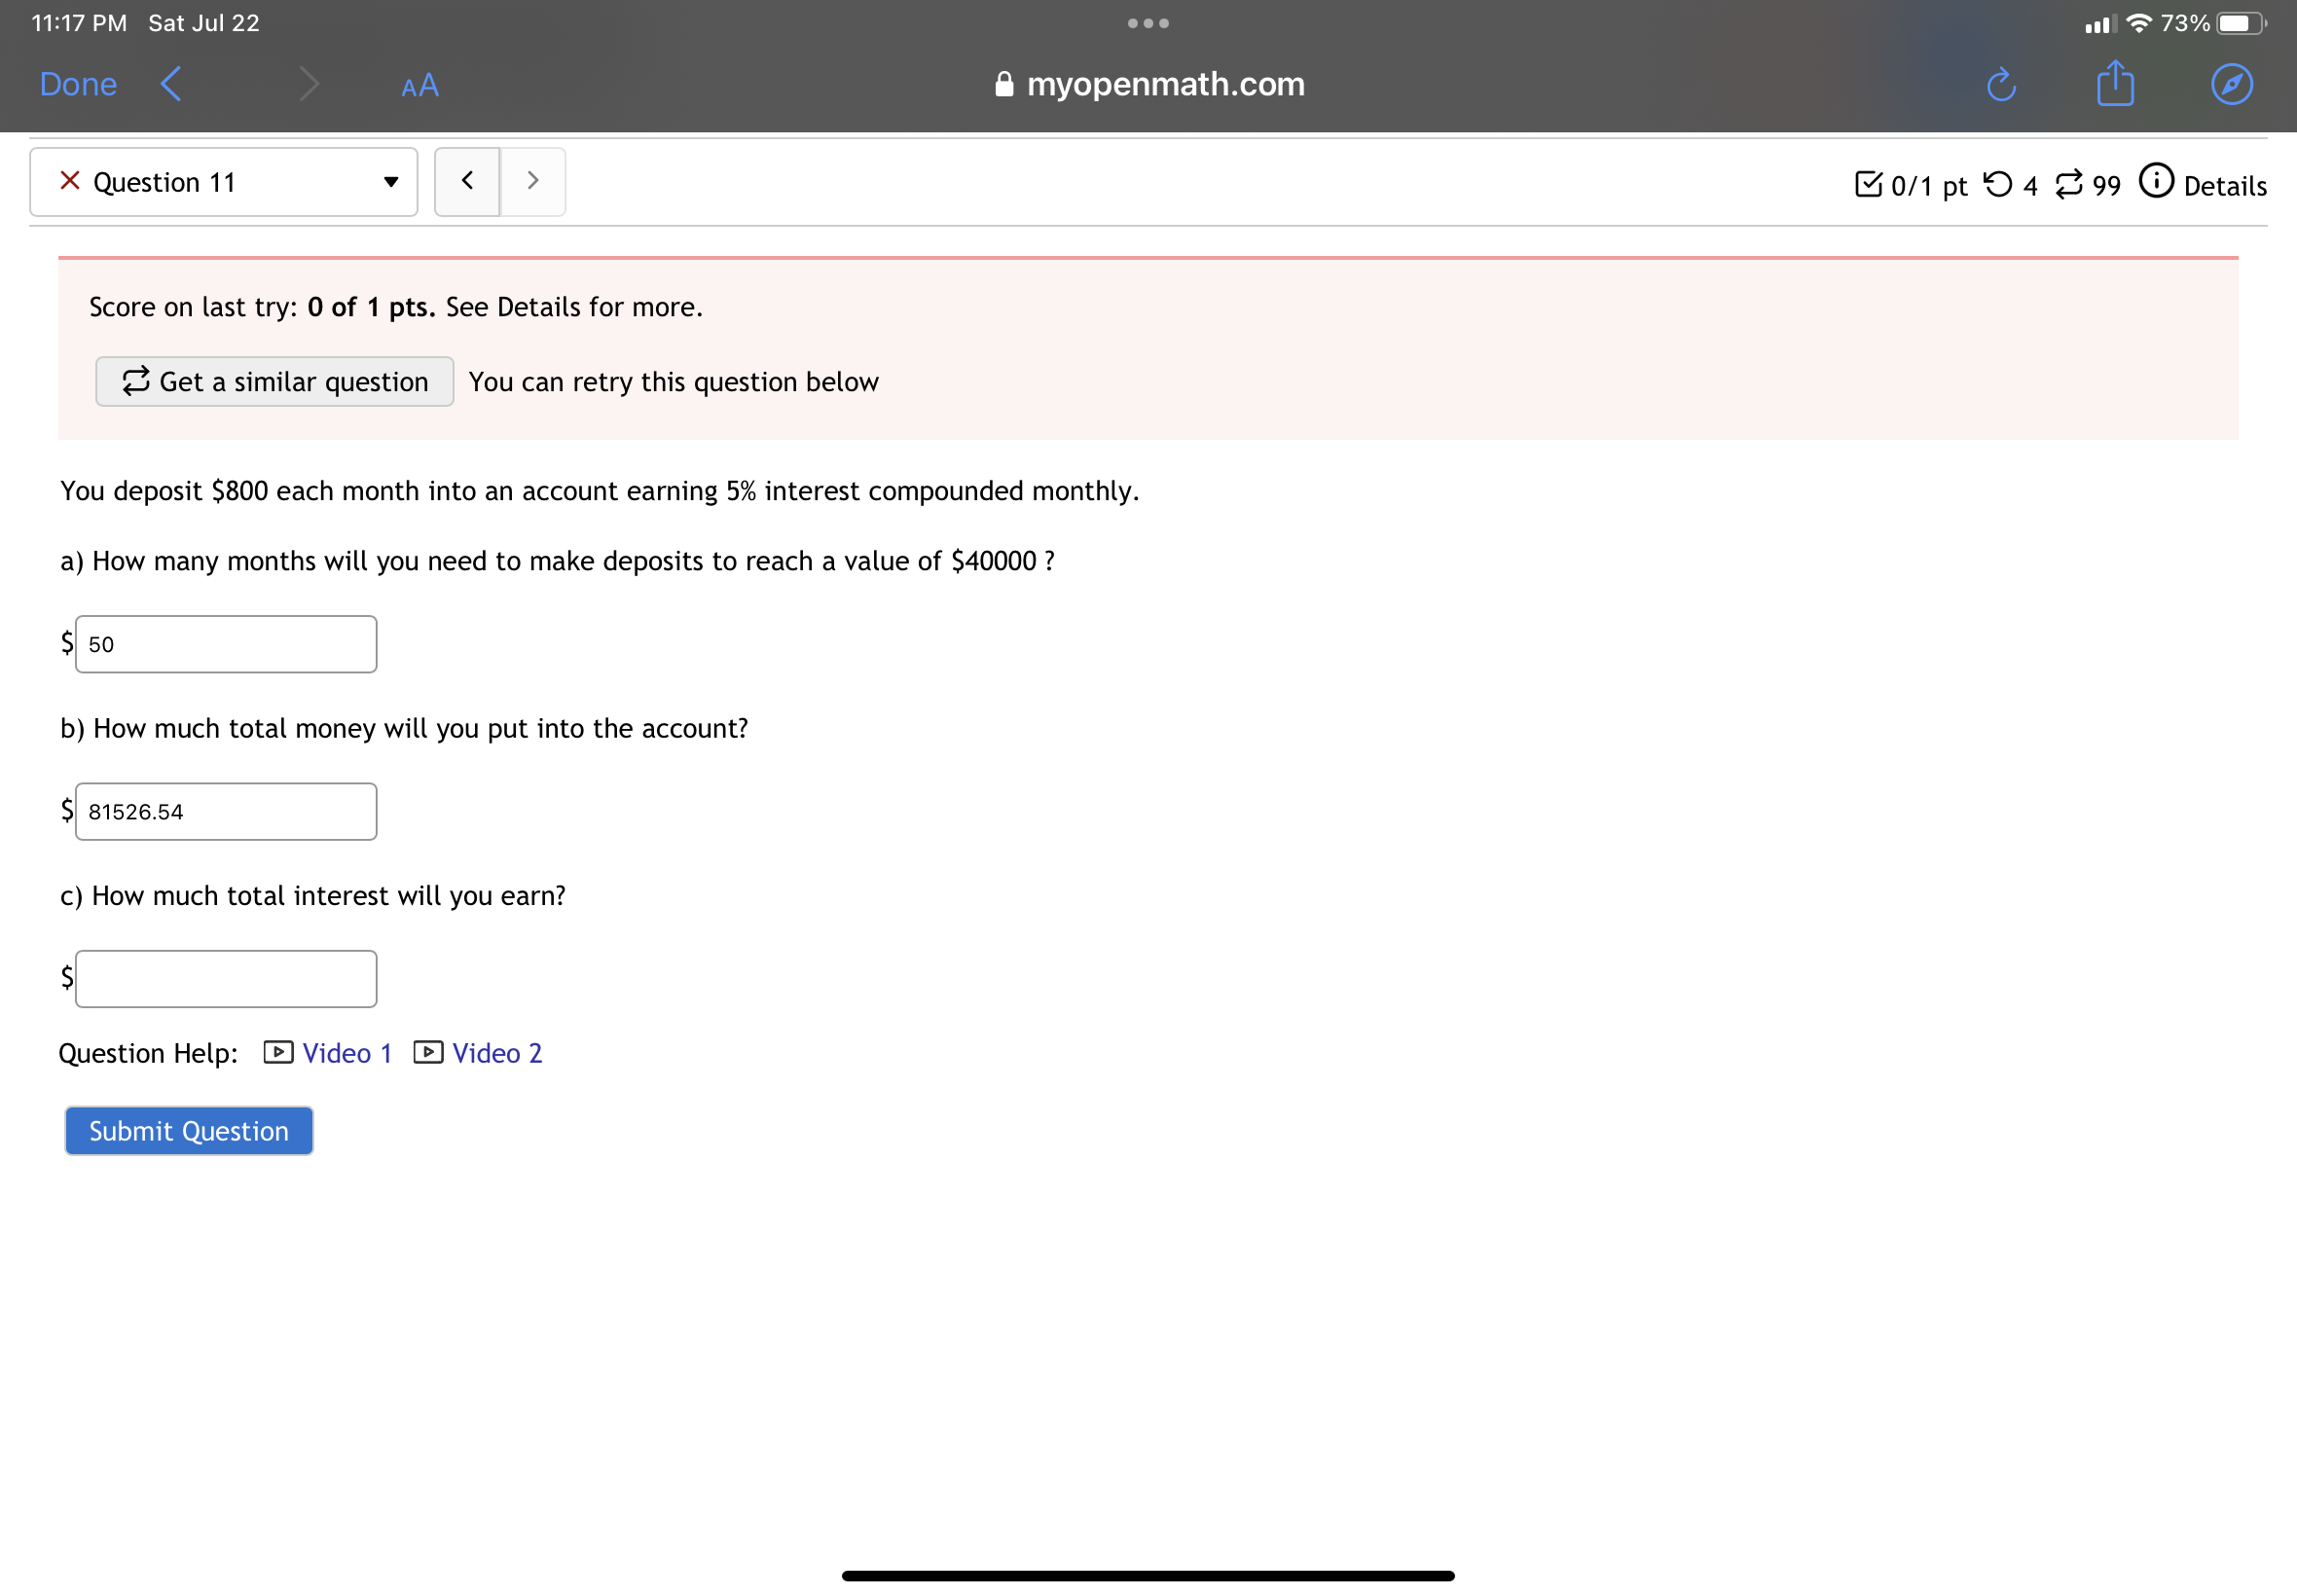Viewport: 2297px width, 1596px height.
Task: Click Get a similar question button
Action: 274,381
